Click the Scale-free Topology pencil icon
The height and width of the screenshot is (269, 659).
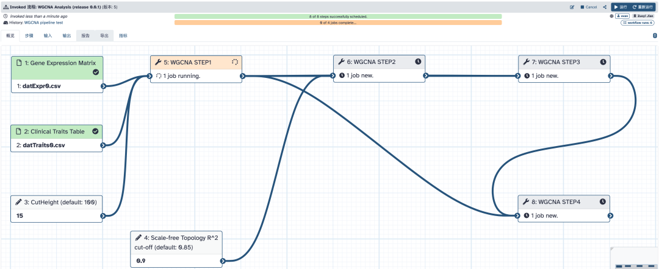[139, 237]
